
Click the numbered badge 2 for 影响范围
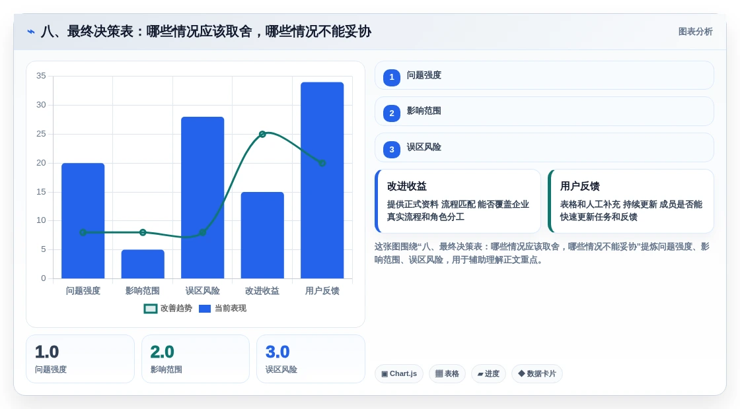point(392,113)
